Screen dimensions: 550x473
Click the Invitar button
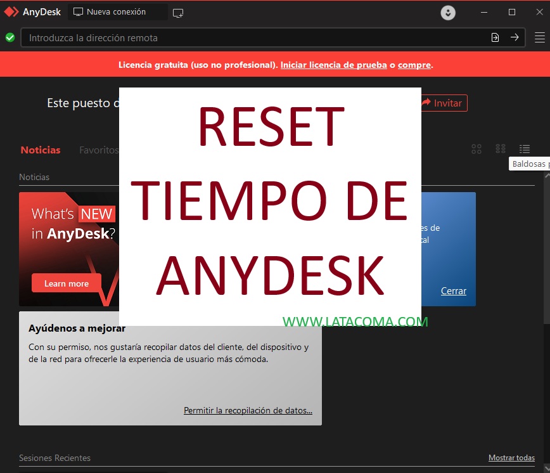coord(444,103)
